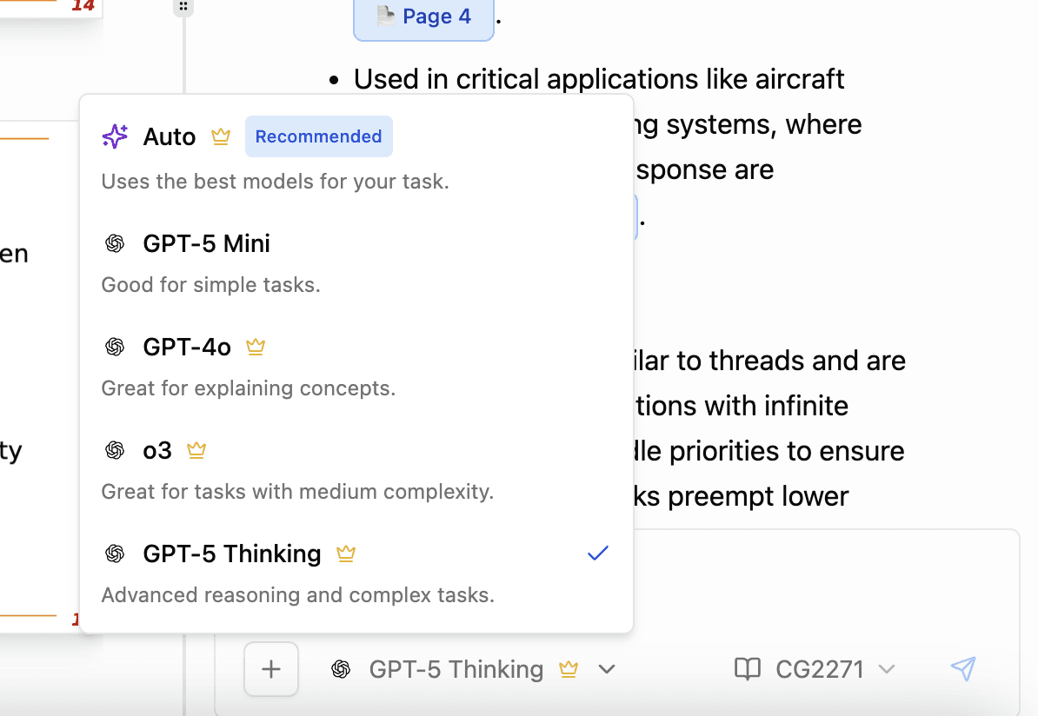Viewport: 1038px width, 716px height.
Task: Click the crown icon beside GPT-5 Thinking in list
Action: (346, 554)
